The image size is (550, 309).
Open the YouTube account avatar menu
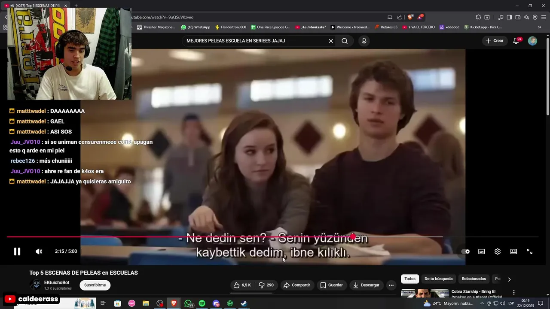tap(532, 41)
